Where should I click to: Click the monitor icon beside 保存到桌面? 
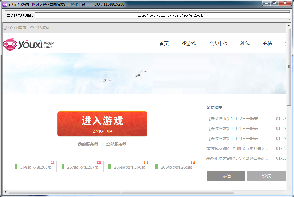[x=4, y=27]
